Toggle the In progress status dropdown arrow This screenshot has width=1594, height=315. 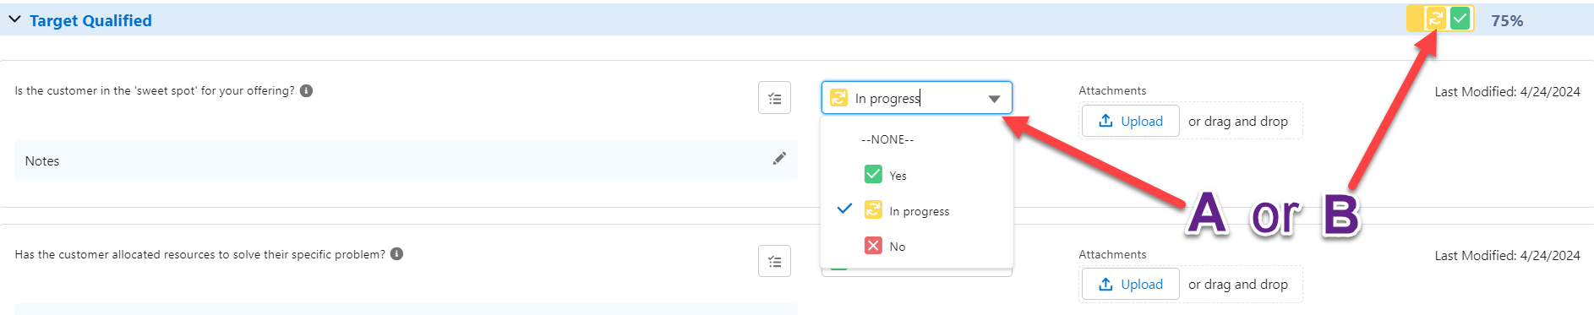click(994, 99)
